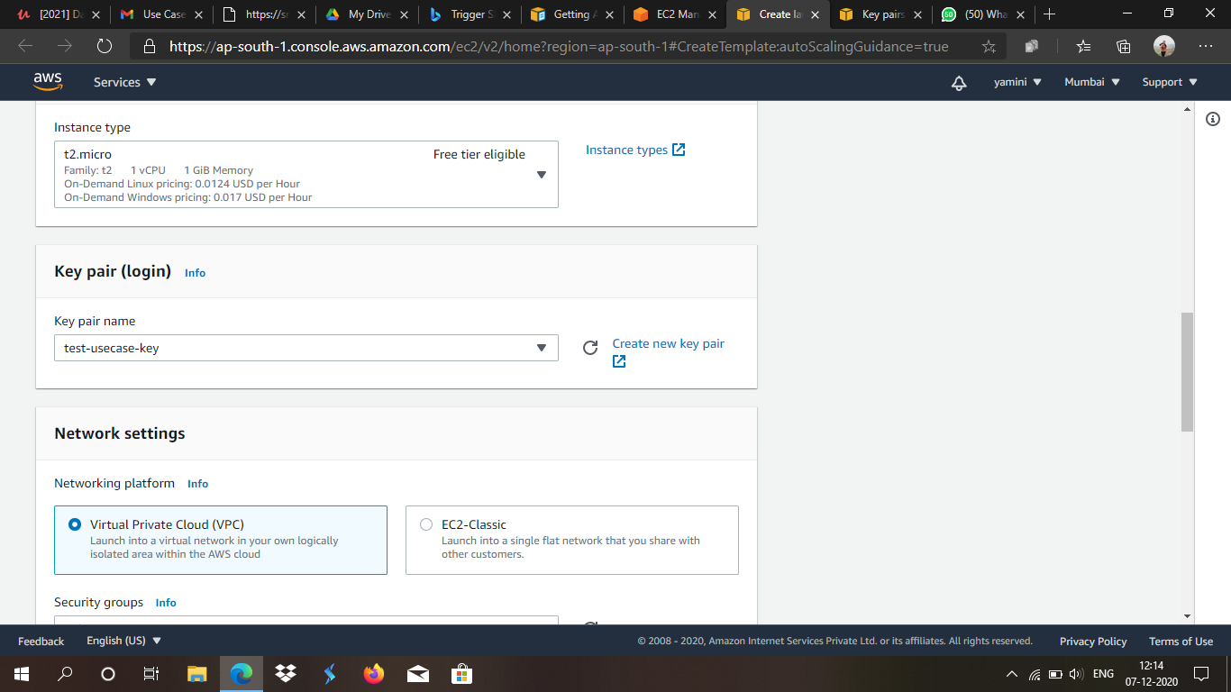Open Windows taskbar search
Viewport: 1231px width, 692px height.
[65, 673]
